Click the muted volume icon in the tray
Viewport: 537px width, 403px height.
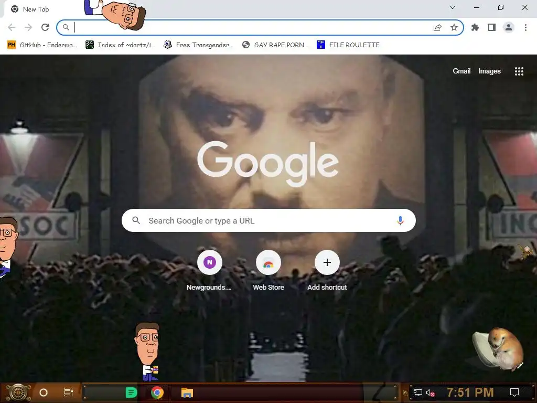coord(430,393)
